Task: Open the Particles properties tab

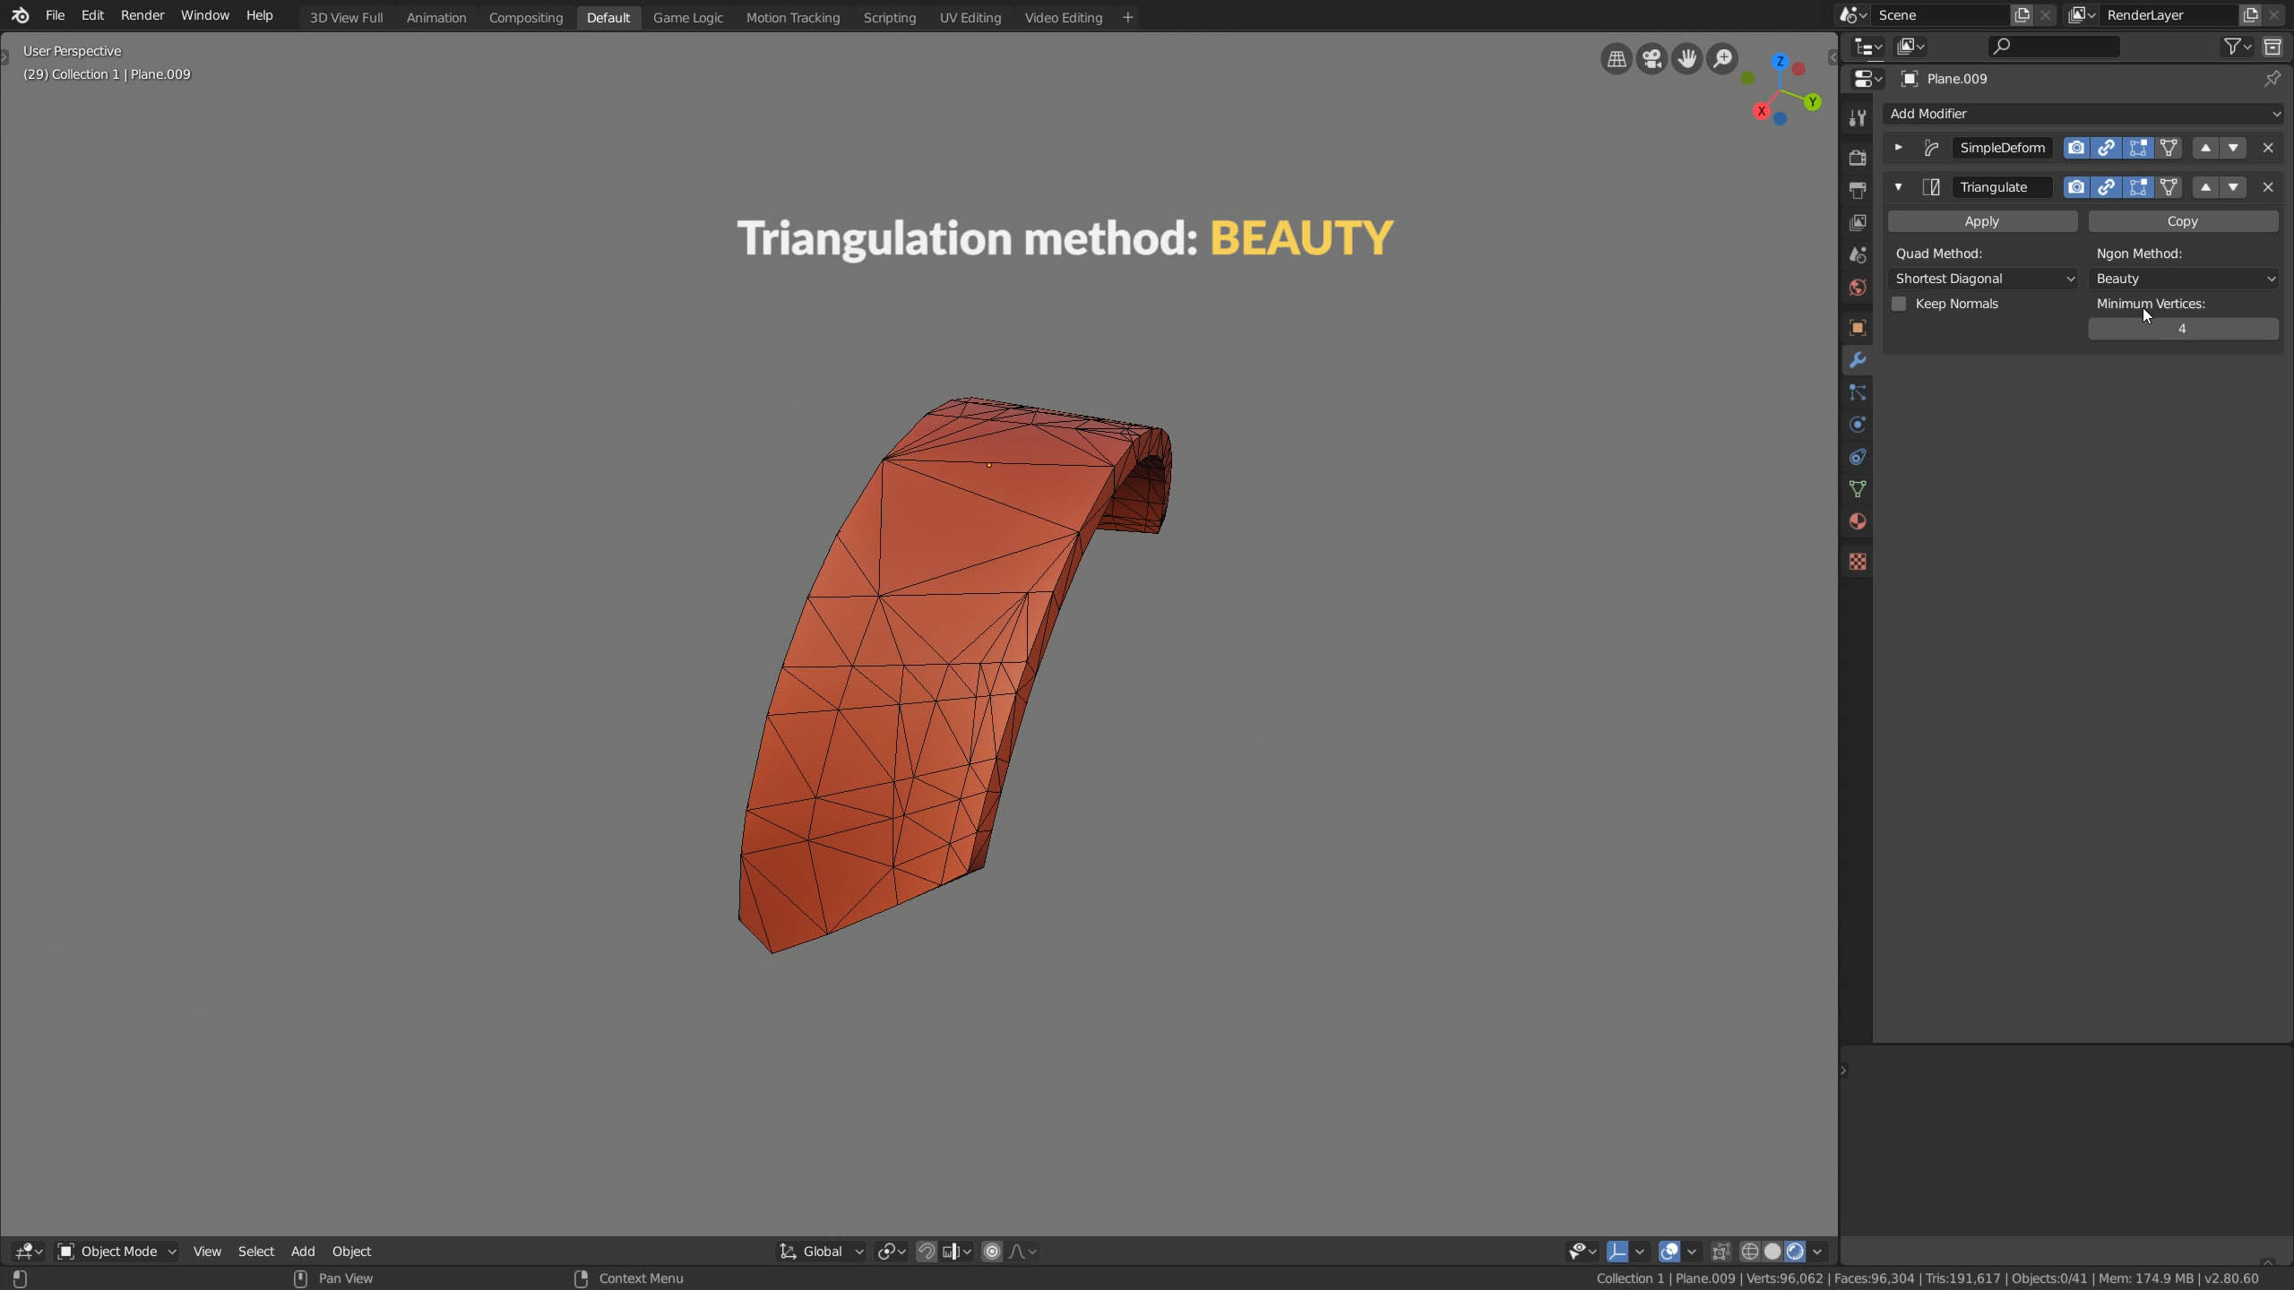Action: click(1858, 392)
